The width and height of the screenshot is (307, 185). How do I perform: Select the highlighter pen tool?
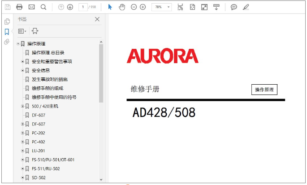[x=246, y=7]
